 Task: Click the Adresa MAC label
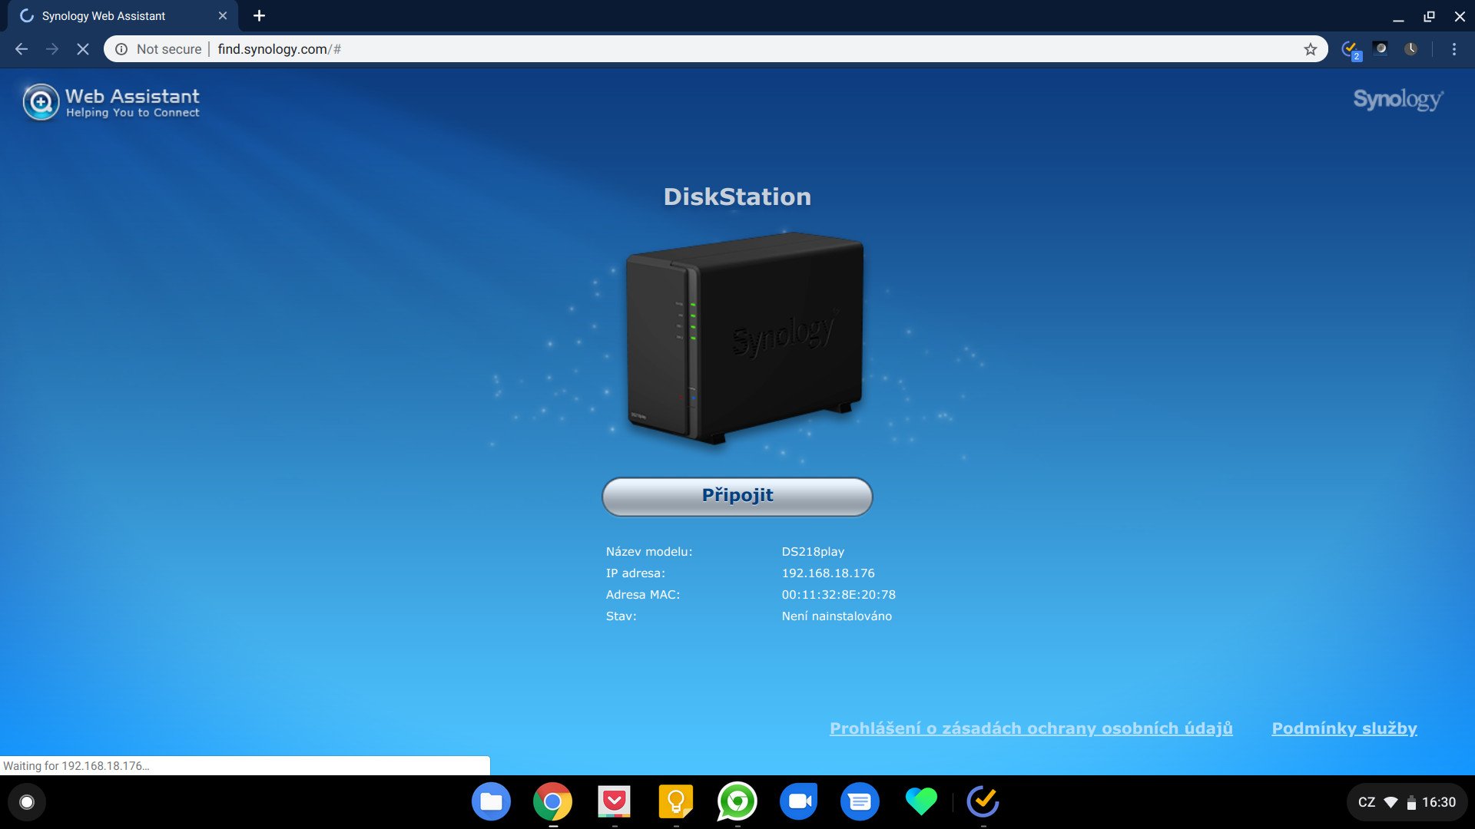pos(643,595)
